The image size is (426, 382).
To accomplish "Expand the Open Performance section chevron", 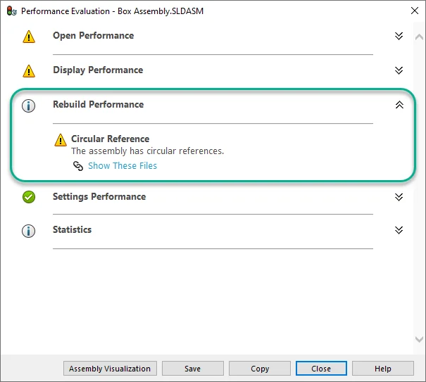I will pos(399,36).
